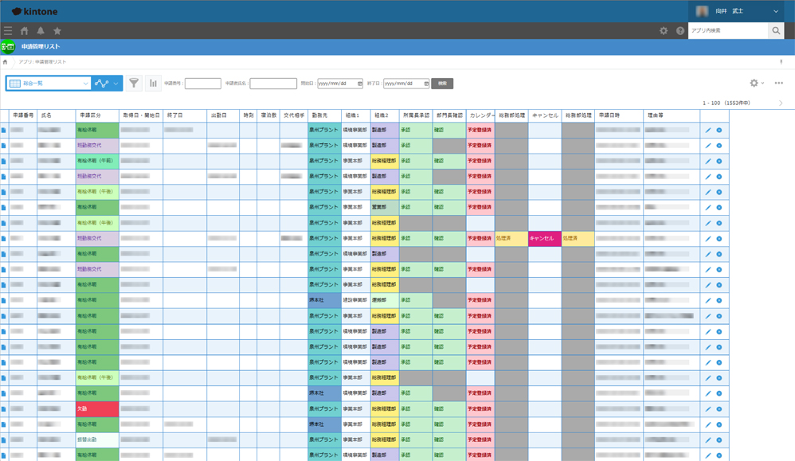795x461 pixels.
Task: Open the filter funnel icon
Action: point(134,83)
